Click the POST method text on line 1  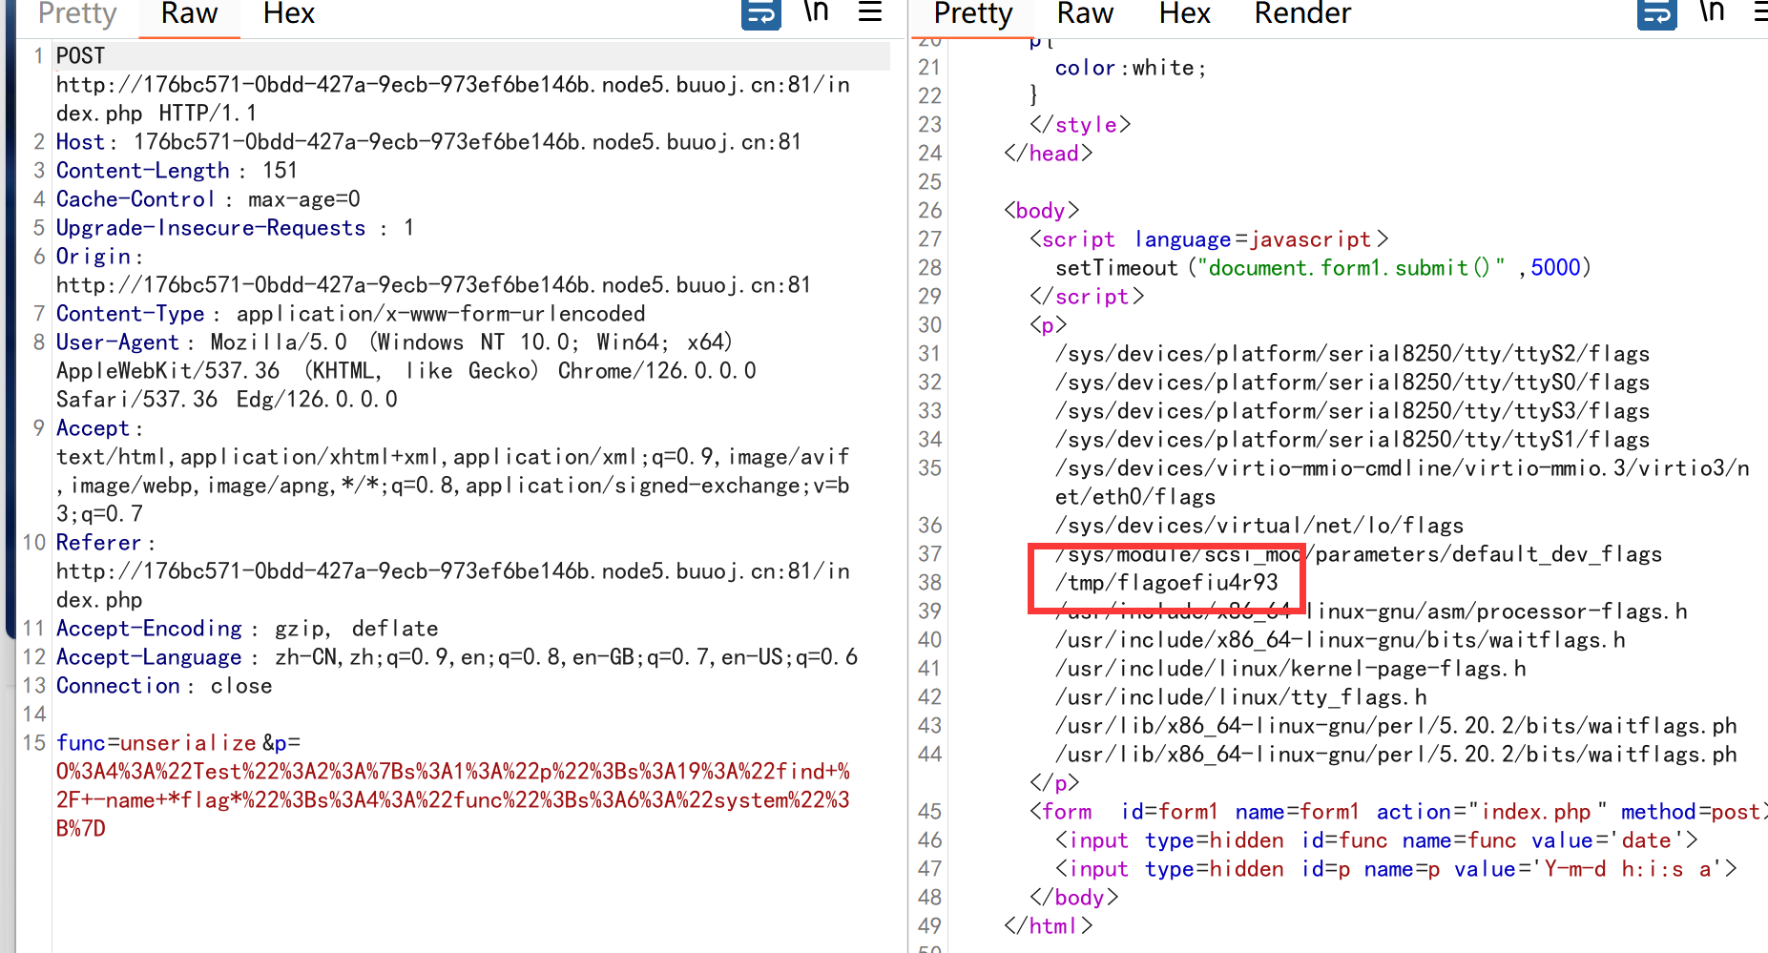point(80,56)
